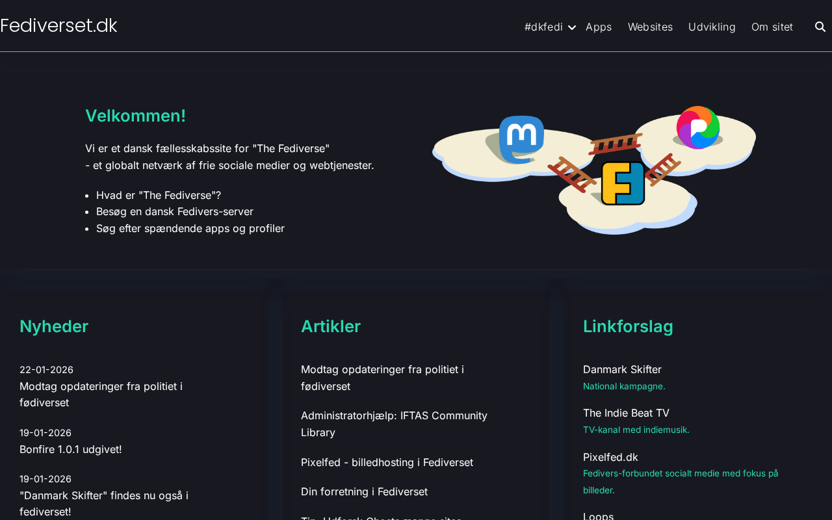Open the 'Loops' link suggestion

598,515
